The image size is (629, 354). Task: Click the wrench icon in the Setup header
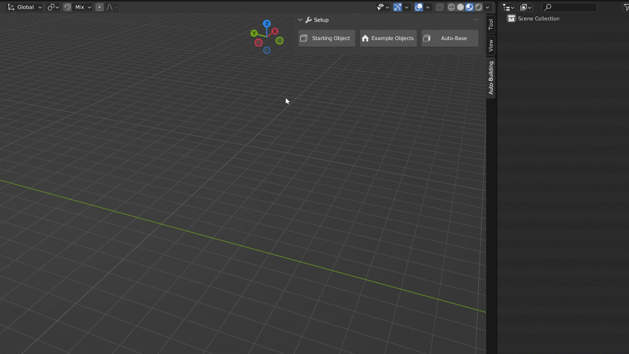(309, 20)
